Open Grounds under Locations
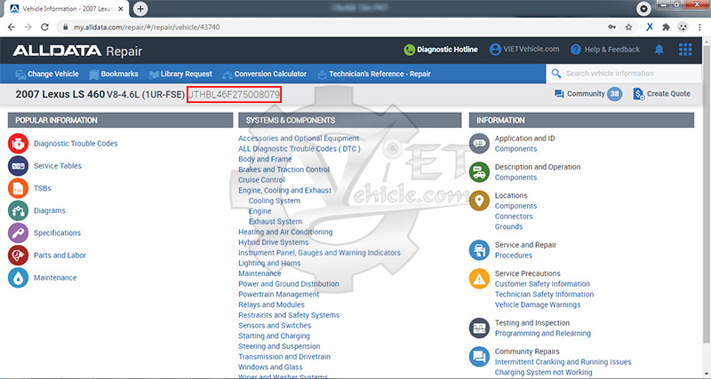Image resolution: width=711 pixels, height=379 pixels. pos(508,227)
